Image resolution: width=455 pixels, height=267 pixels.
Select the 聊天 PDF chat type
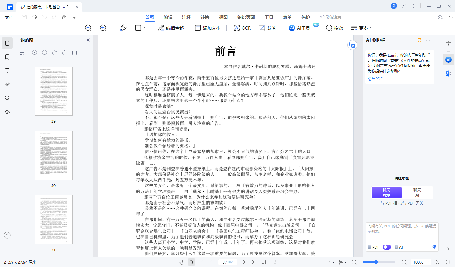tap(387, 193)
